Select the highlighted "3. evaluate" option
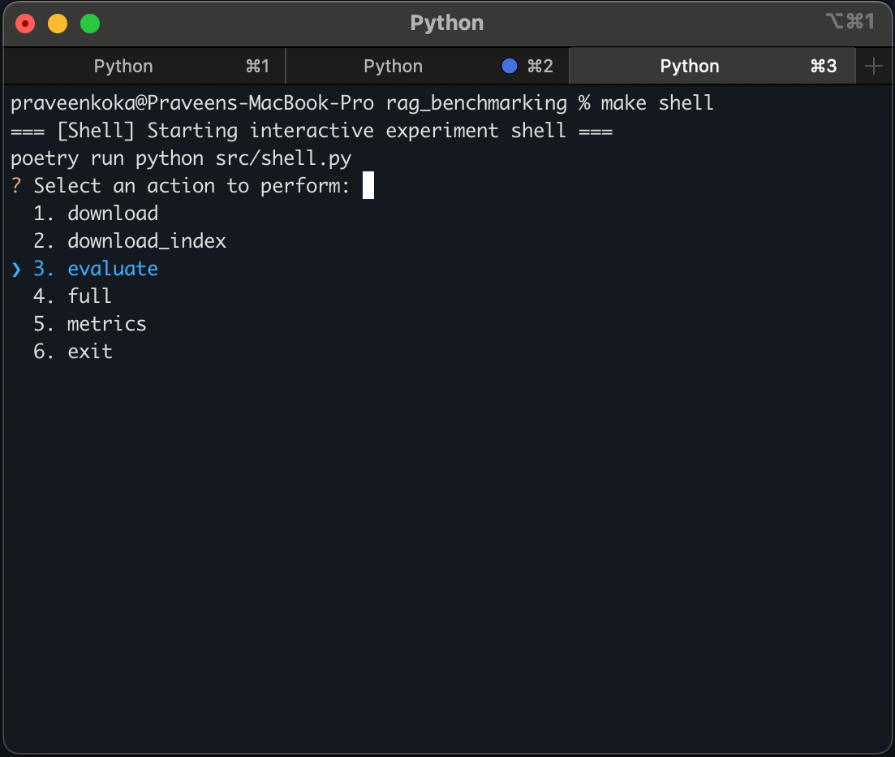The image size is (895, 757). tap(96, 269)
